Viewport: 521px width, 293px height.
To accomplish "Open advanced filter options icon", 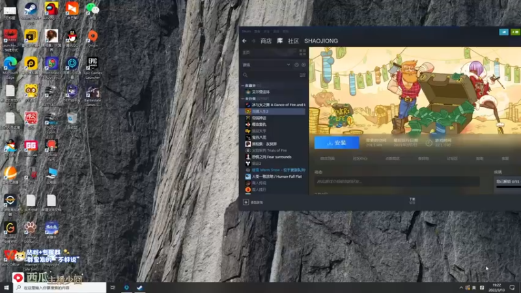I will [302, 75].
